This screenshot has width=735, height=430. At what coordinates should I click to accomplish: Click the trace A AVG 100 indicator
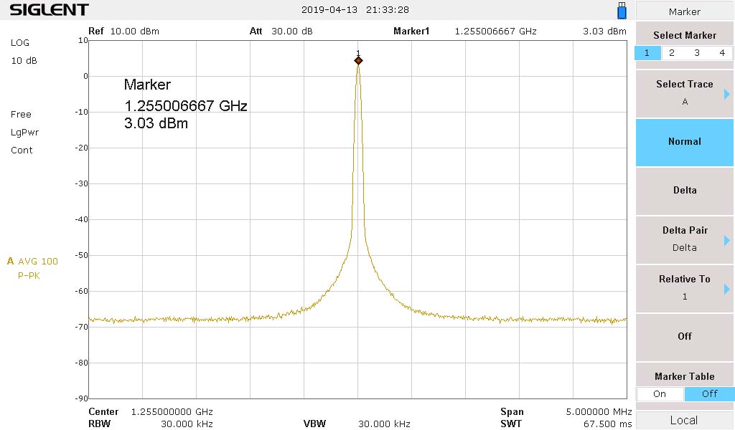coord(32,261)
